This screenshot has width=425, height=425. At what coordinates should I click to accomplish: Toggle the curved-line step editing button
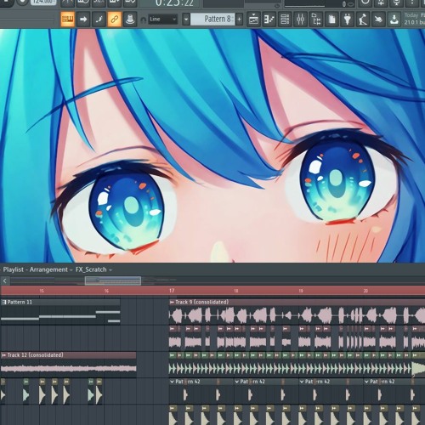pos(99,20)
